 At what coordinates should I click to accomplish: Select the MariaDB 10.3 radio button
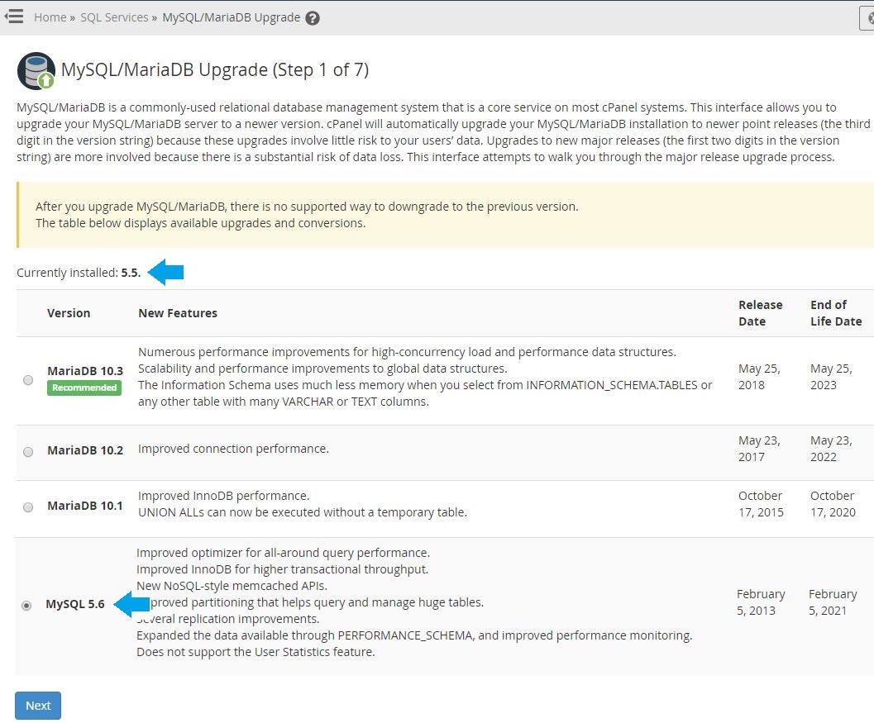[x=28, y=380]
